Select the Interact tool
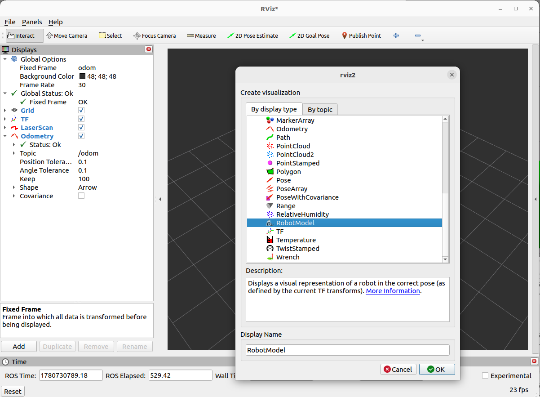 (x=25, y=36)
